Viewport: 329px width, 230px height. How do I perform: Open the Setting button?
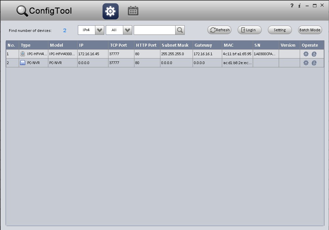click(x=280, y=30)
